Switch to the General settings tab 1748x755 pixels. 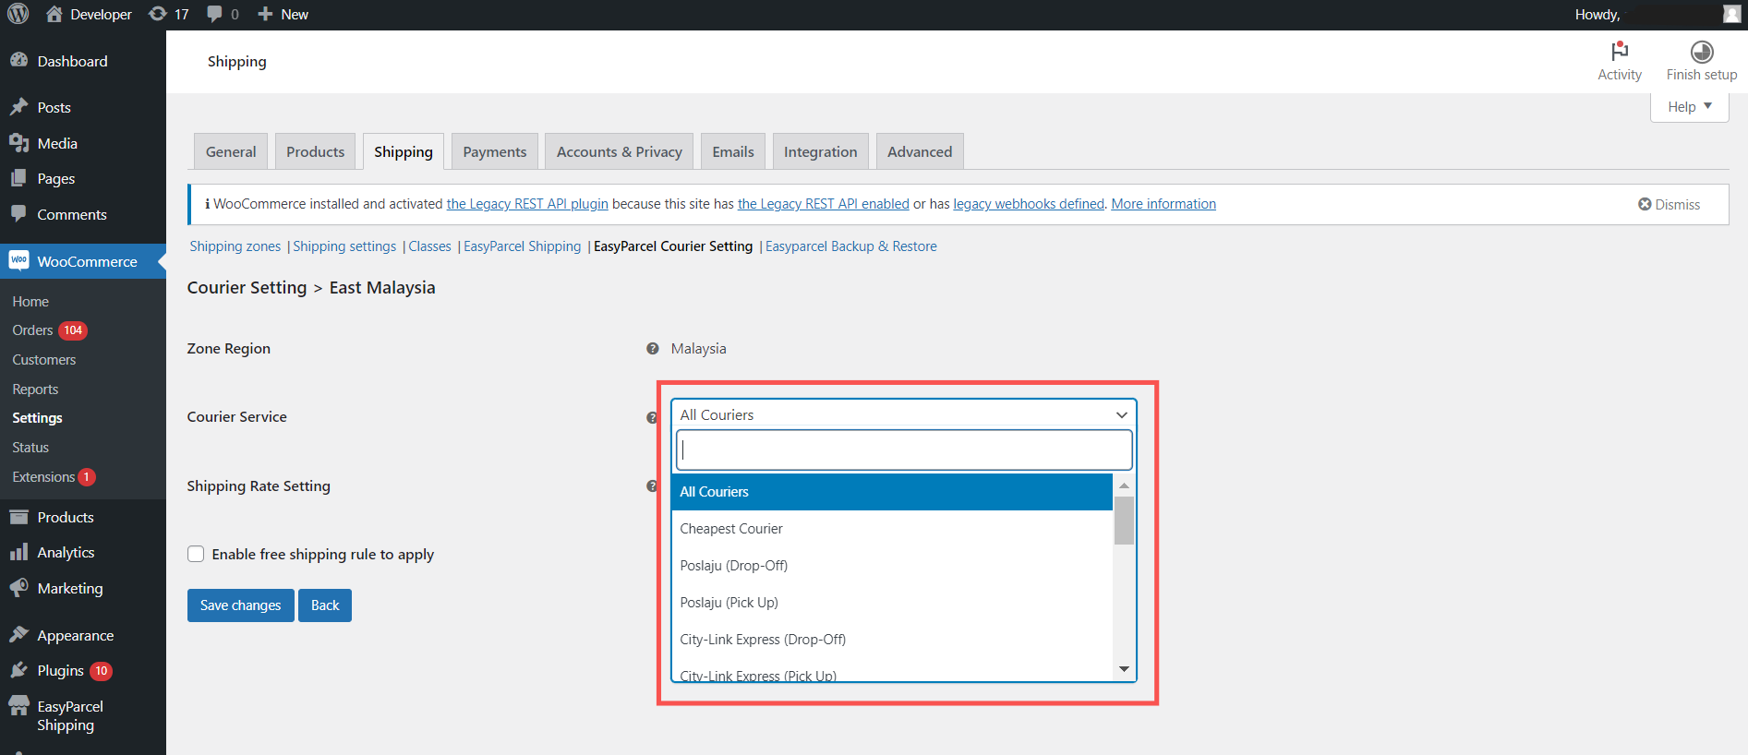click(x=231, y=151)
